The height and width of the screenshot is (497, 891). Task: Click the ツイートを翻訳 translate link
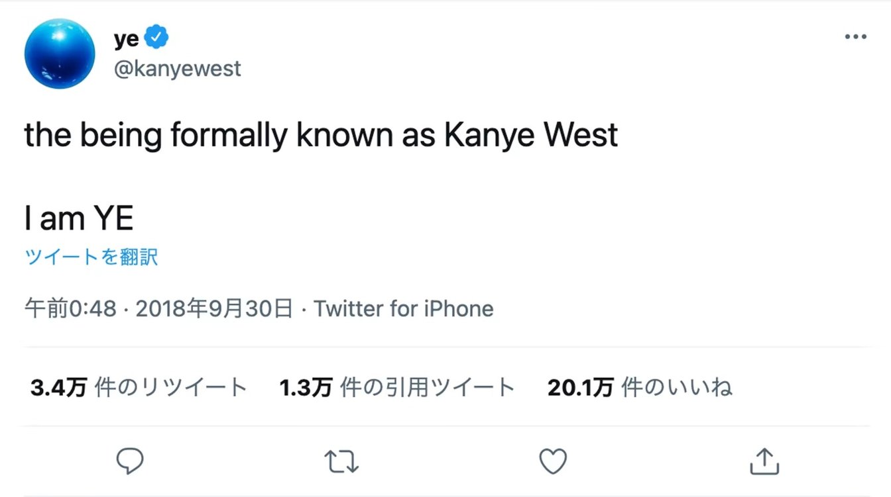91,257
